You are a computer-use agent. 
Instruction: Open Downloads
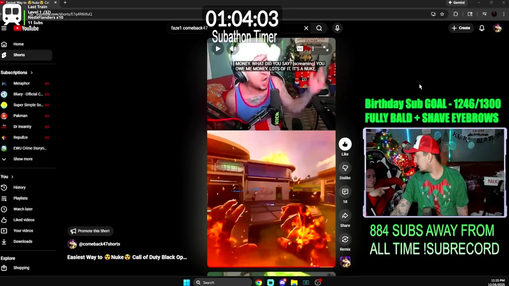26,242
